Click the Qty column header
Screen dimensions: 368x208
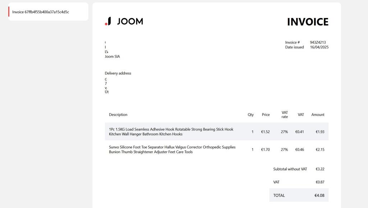250,115
